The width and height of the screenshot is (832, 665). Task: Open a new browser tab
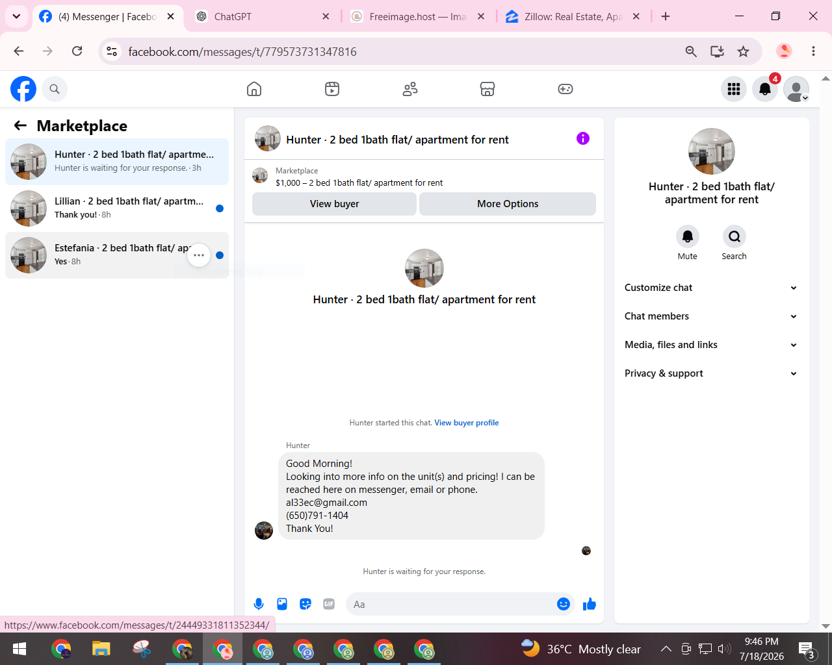[666, 16]
